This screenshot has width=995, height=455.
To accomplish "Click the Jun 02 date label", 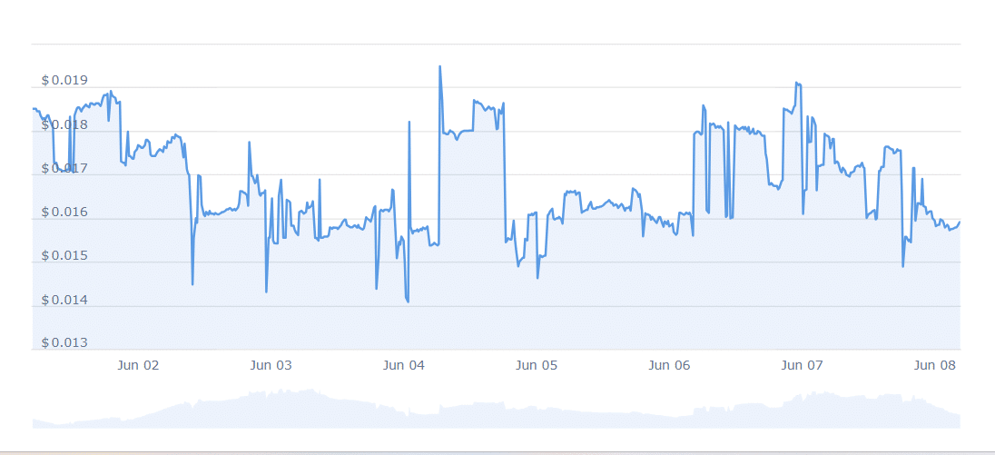I will [x=138, y=366].
